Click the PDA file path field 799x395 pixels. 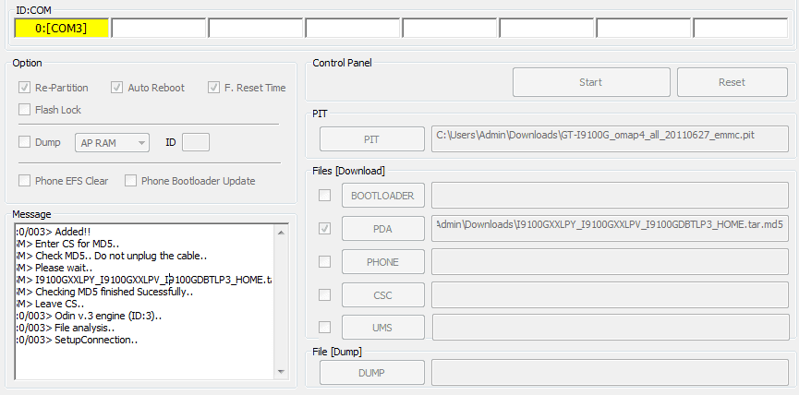click(610, 229)
